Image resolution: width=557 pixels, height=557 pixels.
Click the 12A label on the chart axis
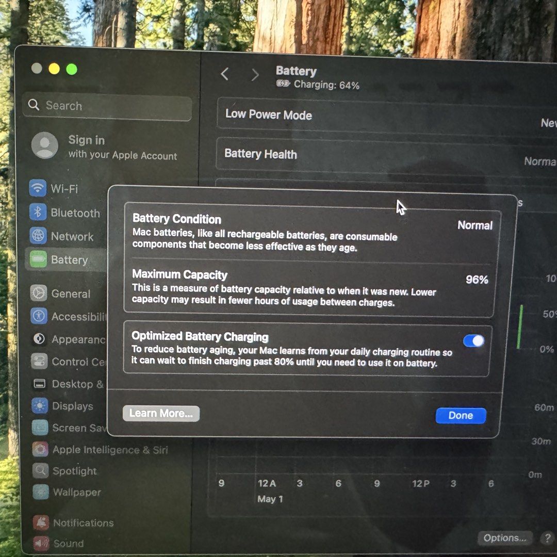tap(267, 483)
